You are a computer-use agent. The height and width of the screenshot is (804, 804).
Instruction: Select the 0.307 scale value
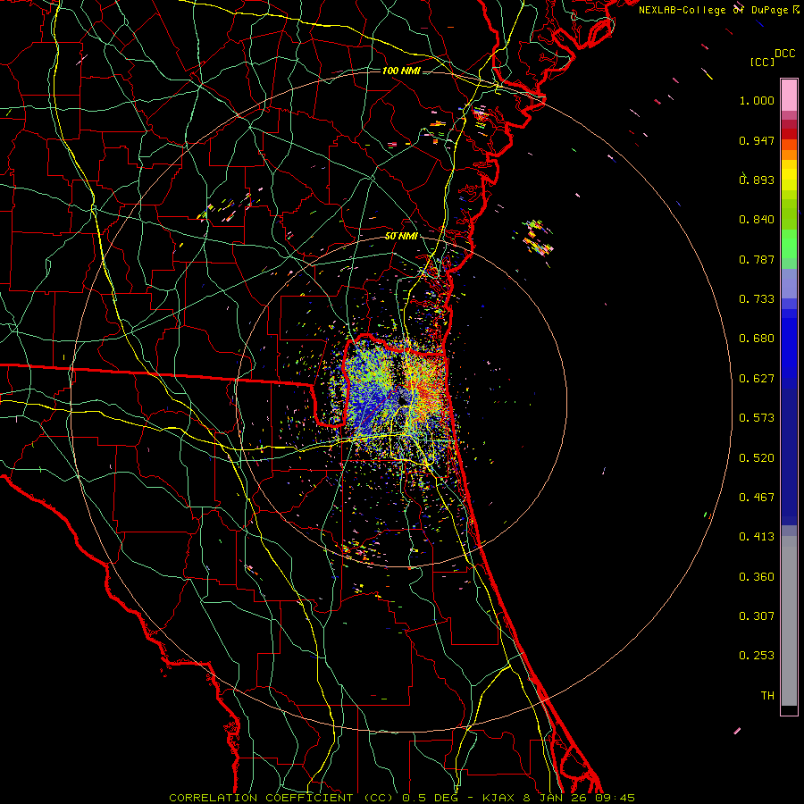coord(757,616)
